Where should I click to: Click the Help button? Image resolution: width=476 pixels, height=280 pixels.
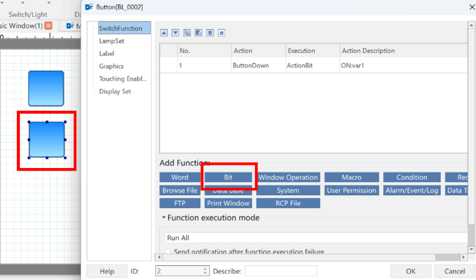tap(107, 271)
